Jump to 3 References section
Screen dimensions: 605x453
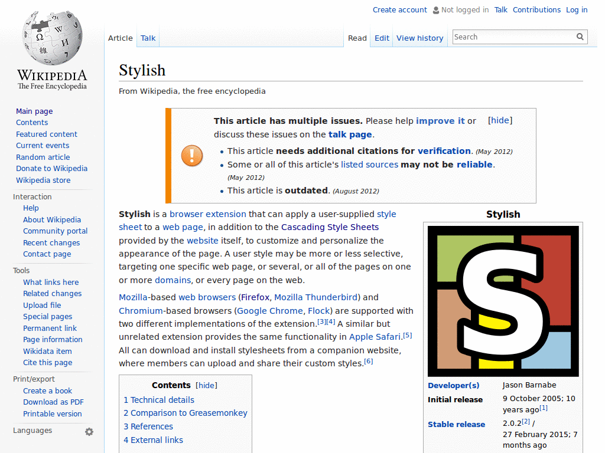click(x=148, y=427)
